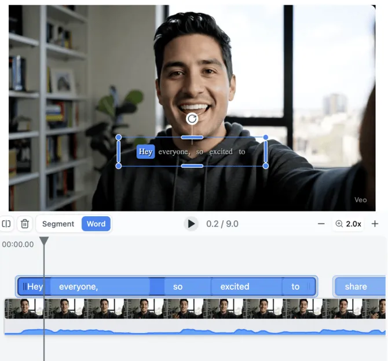The height and width of the screenshot is (361, 388).
Task: Select 'everyone,' word block on timeline
Action: (x=100, y=287)
